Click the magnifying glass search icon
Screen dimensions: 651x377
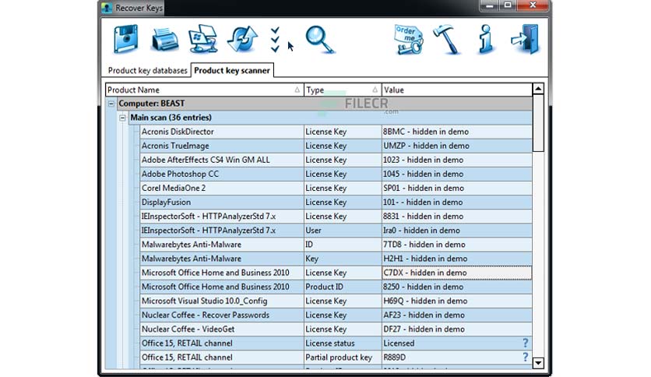[x=320, y=40]
